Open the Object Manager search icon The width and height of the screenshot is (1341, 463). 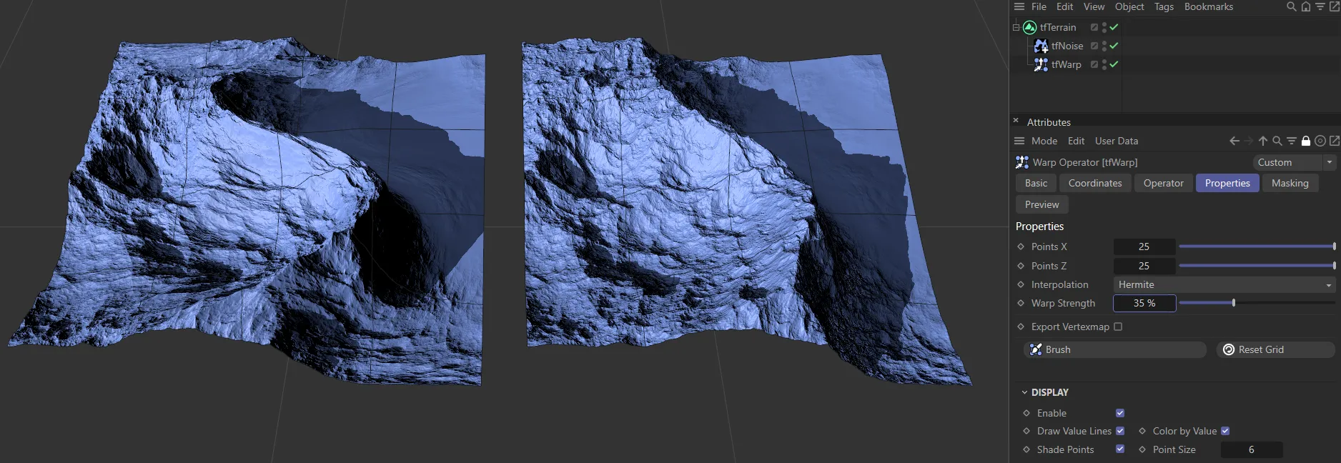click(x=1291, y=6)
